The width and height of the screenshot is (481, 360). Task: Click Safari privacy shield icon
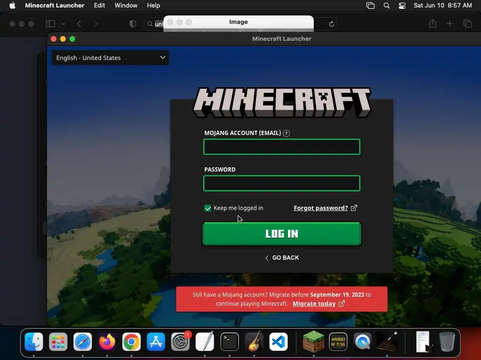pyautogui.click(x=133, y=23)
